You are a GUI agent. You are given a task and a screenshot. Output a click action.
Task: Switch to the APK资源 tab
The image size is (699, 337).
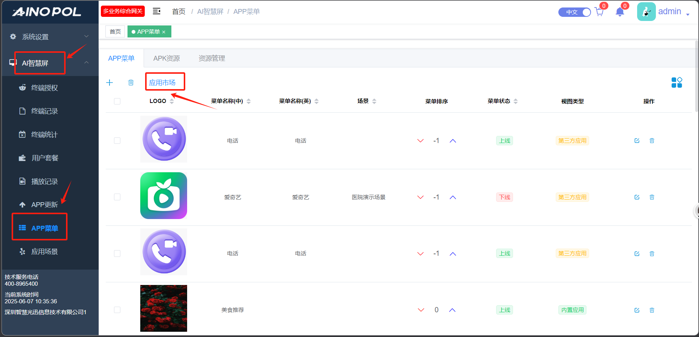pos(166,58)
